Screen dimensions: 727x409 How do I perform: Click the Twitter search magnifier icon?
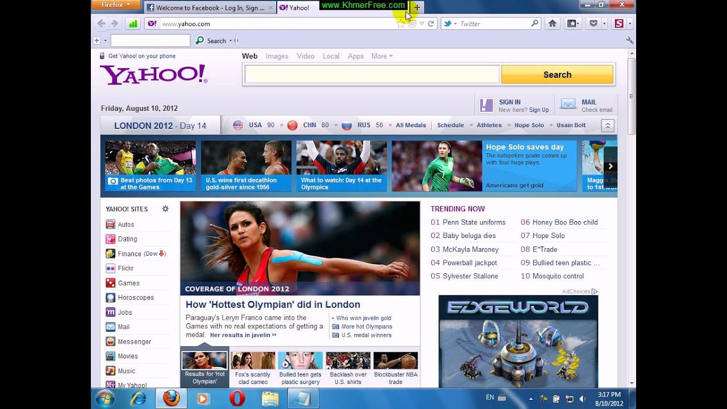[x=535, y=23]
